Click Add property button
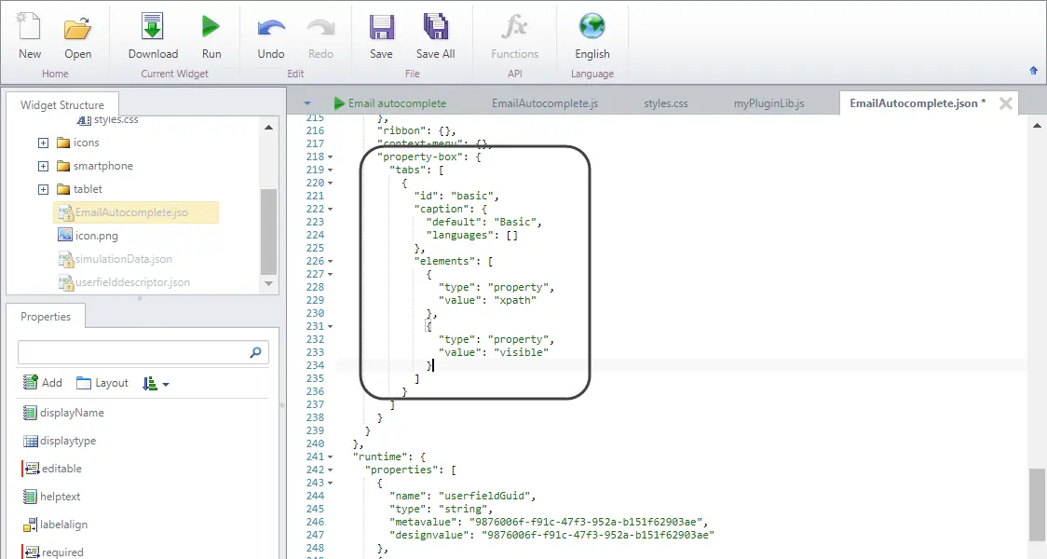This screenshot has width=1047, height=559. pos(42,383)
